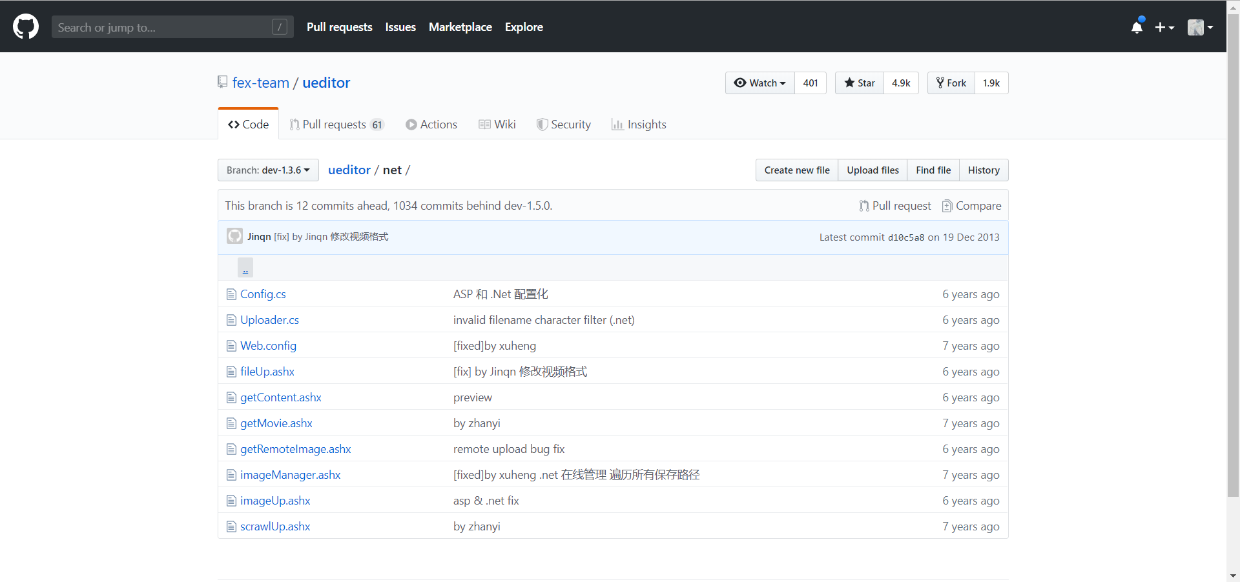Go up to parent directory (..)
The height and width of the screenshot is (582, 1240).
245,268
